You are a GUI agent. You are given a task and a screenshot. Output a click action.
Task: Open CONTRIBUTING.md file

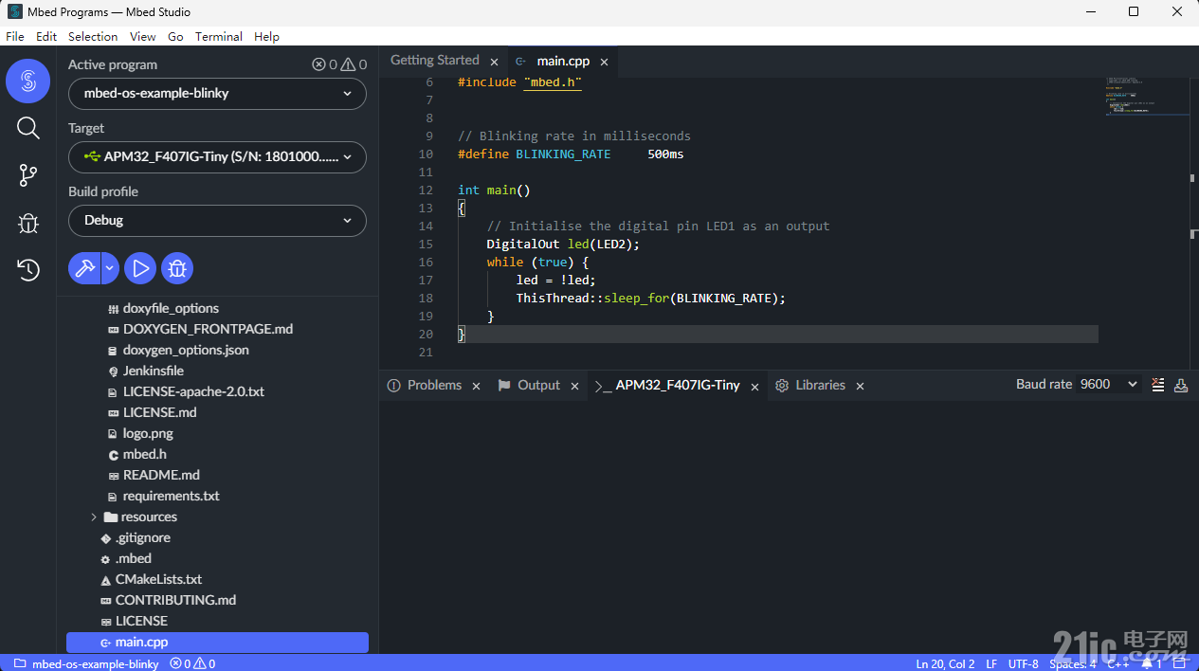click(x=175, y=600)
